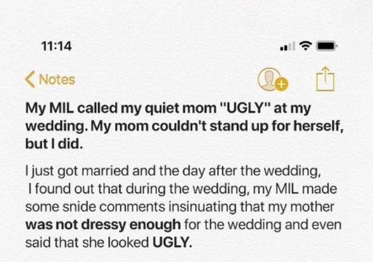The height and width of the screenshot is (262, 373).
Task: Go back via the Notes label
Action: tap(57, 80)
